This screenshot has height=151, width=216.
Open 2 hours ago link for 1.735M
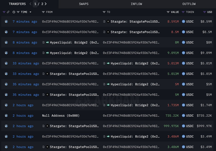point(23,105)
